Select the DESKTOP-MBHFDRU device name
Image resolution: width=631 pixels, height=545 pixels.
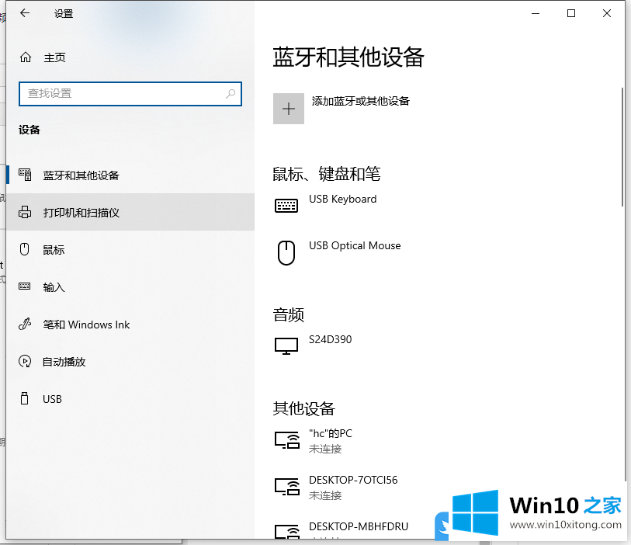coord(358,526)
